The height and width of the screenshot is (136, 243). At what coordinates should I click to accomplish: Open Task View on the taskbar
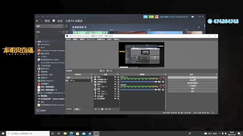pyautogui.click(x=59, y=133)
